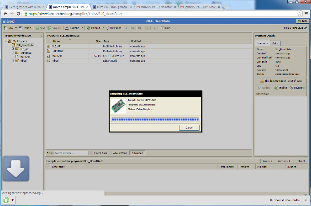The height and width of the screenshot is (206, 311).
Task: Cancel the compile in progress
Action: click(189, 127)
